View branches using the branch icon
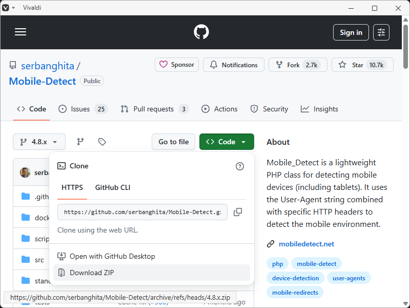Screen dimensions: 410x308 80,142
